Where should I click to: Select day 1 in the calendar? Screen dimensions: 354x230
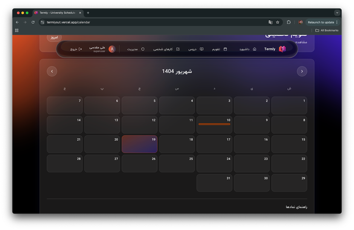[x=289, y=105]
